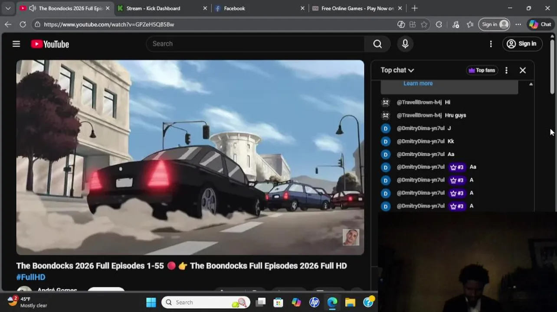The image size is (557, 312).
Task: Open File Explorer from the taskbar
Action: (350, 302)
